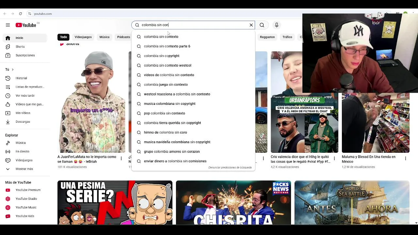Open the YouTube hamburger guide menu

coord(8,25)
